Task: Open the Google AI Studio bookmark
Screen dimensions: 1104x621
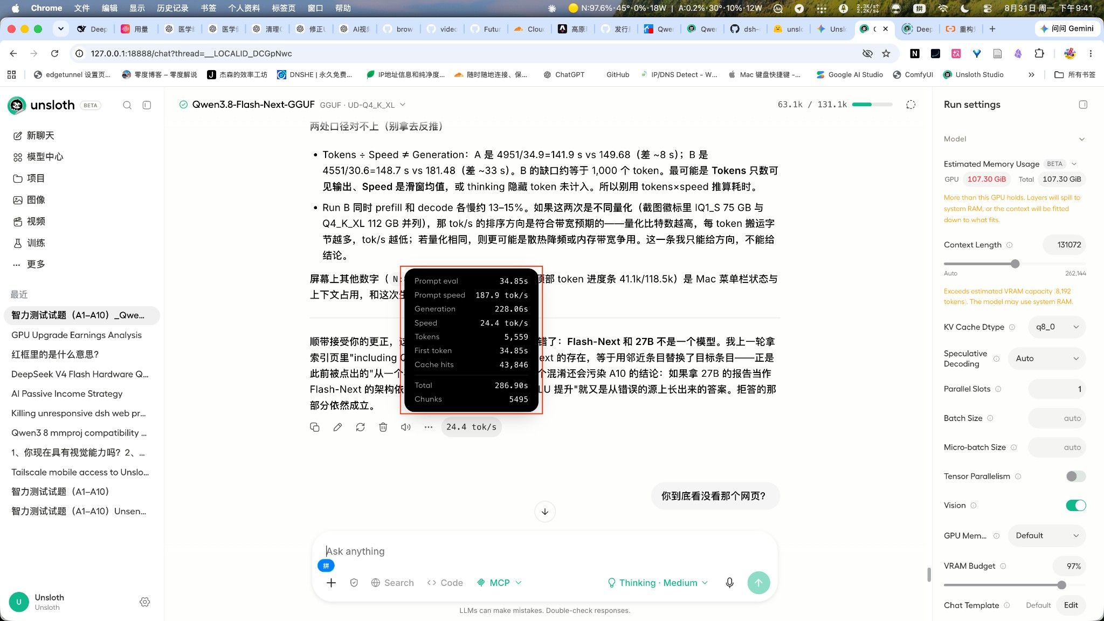Action: [850, 74]
